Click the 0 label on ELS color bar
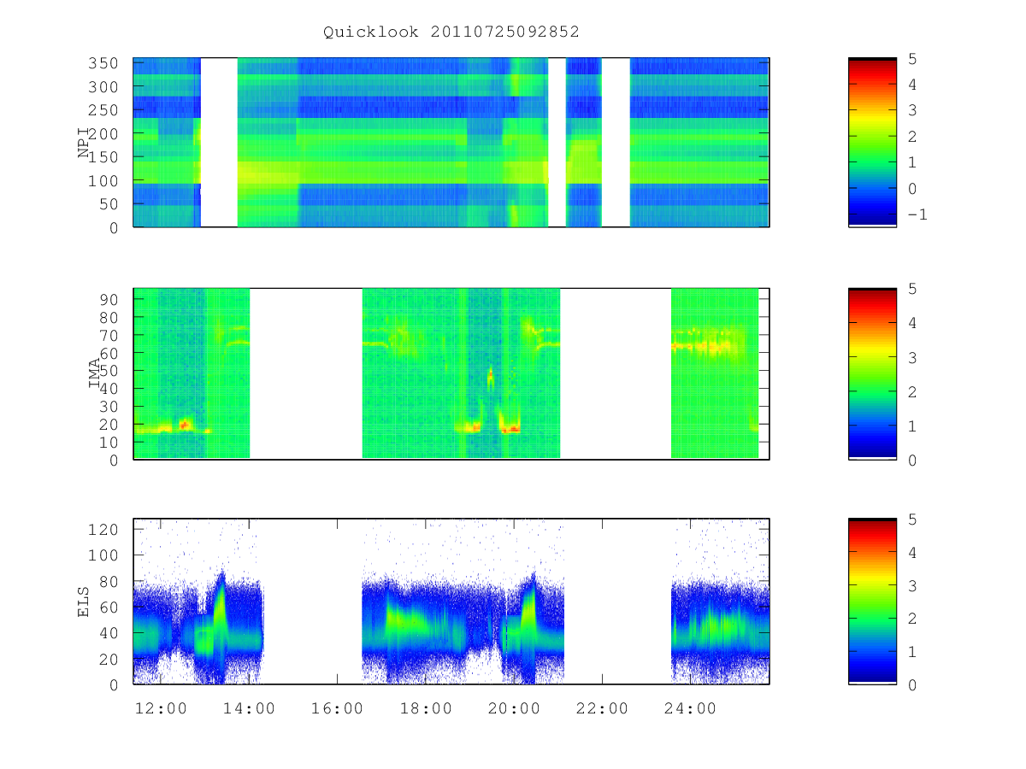 click(912, 685)
